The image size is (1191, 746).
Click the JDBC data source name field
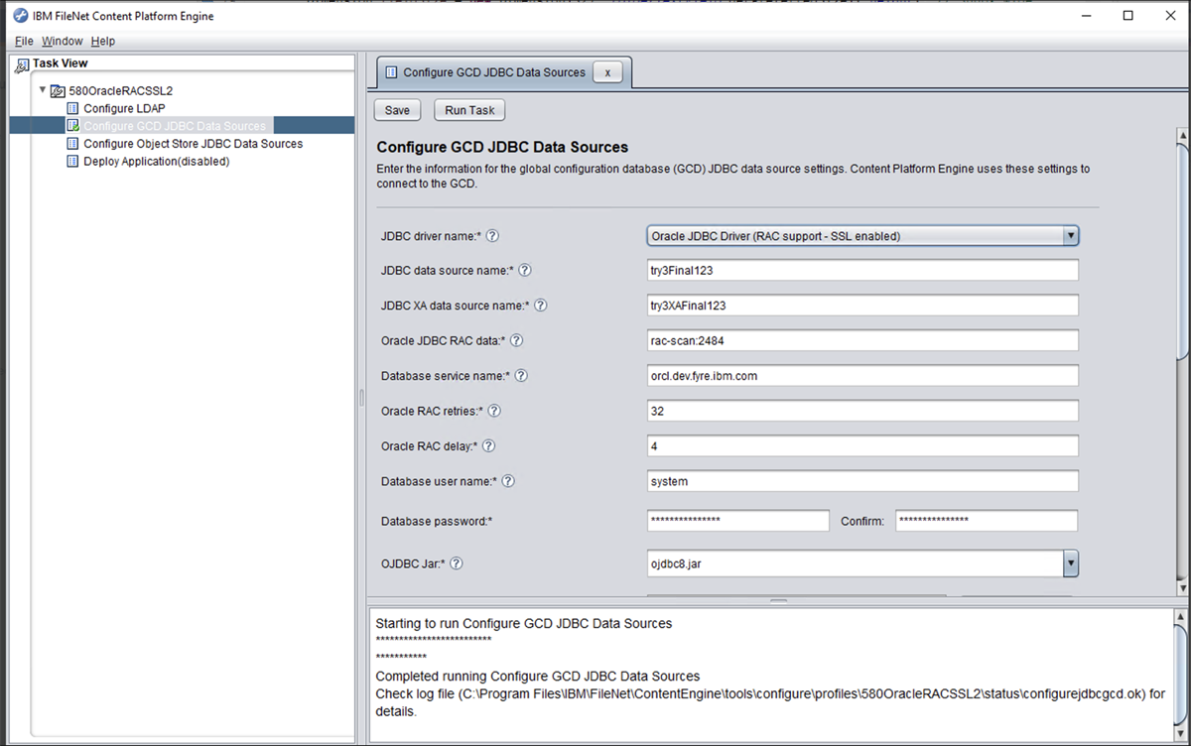(x=862, y=270)
